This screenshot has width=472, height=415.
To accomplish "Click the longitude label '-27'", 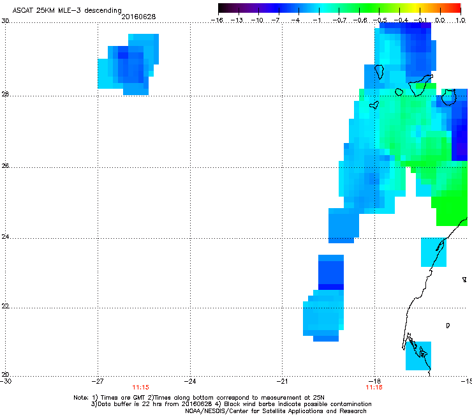I will point(98,381).
